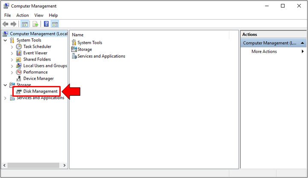Select Performance in the tree
The height and width of the screenshot is (178, 308).
pyautogui.click(x=35, y=72)
